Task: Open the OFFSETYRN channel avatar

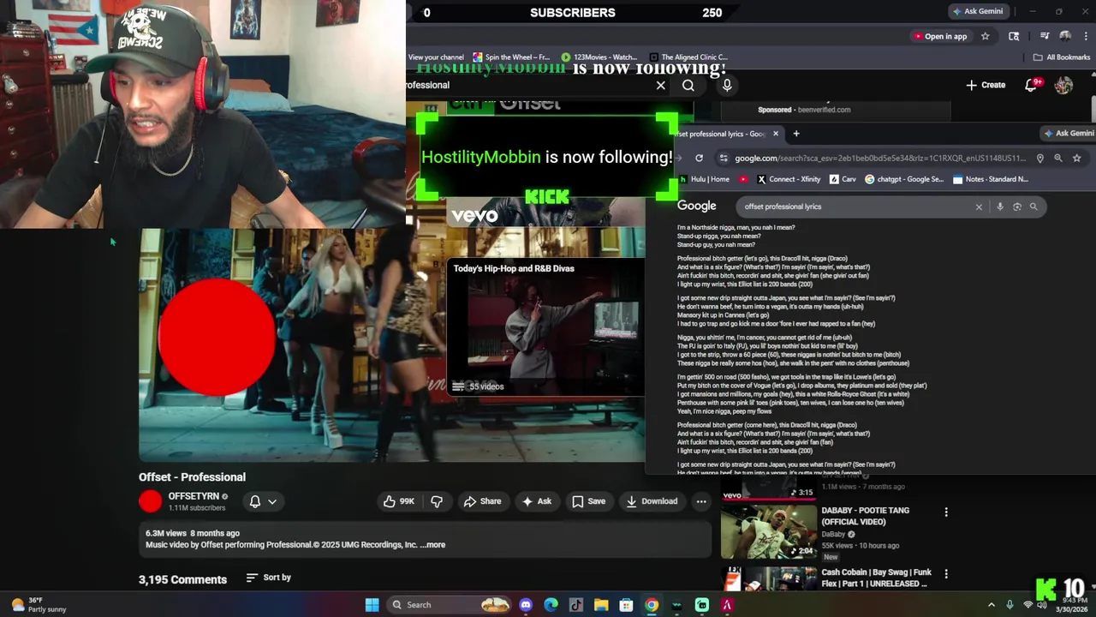Action: coord(150,501)
